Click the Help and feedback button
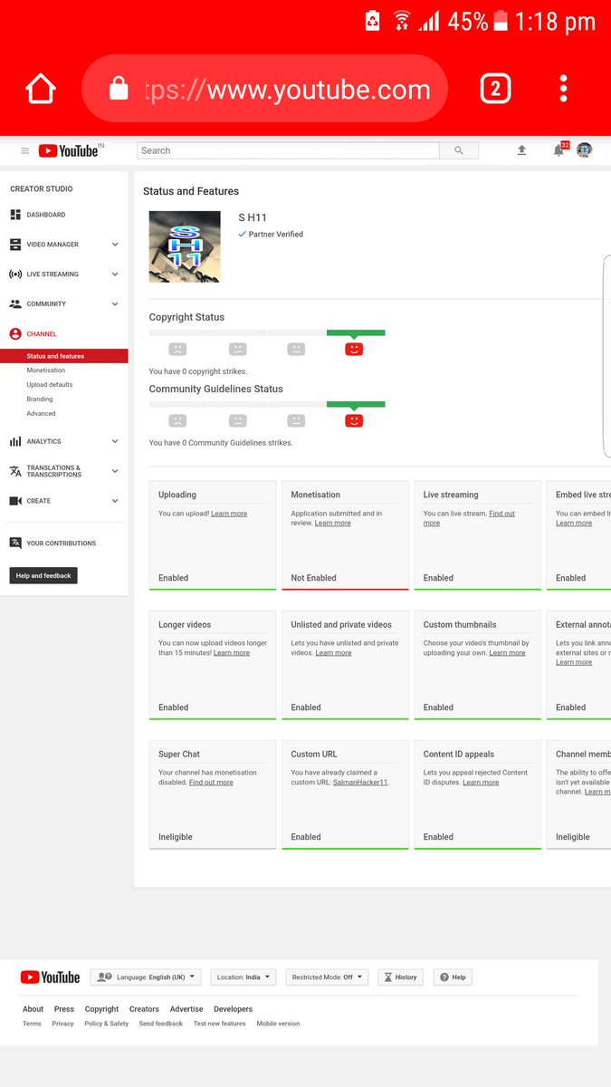The image size is (611, 1087). (x=43, y=575)
